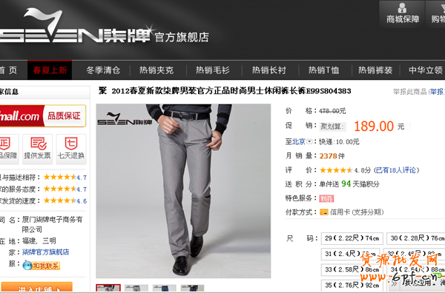This screenshot has height=293, width=445.
Task: Open the 柒牌官方旗舰店 store link
Action: (46, 252)
